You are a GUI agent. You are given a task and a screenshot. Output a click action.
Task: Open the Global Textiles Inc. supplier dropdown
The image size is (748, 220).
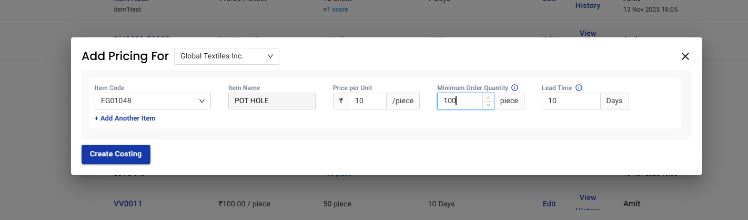(x=226, y=56)
